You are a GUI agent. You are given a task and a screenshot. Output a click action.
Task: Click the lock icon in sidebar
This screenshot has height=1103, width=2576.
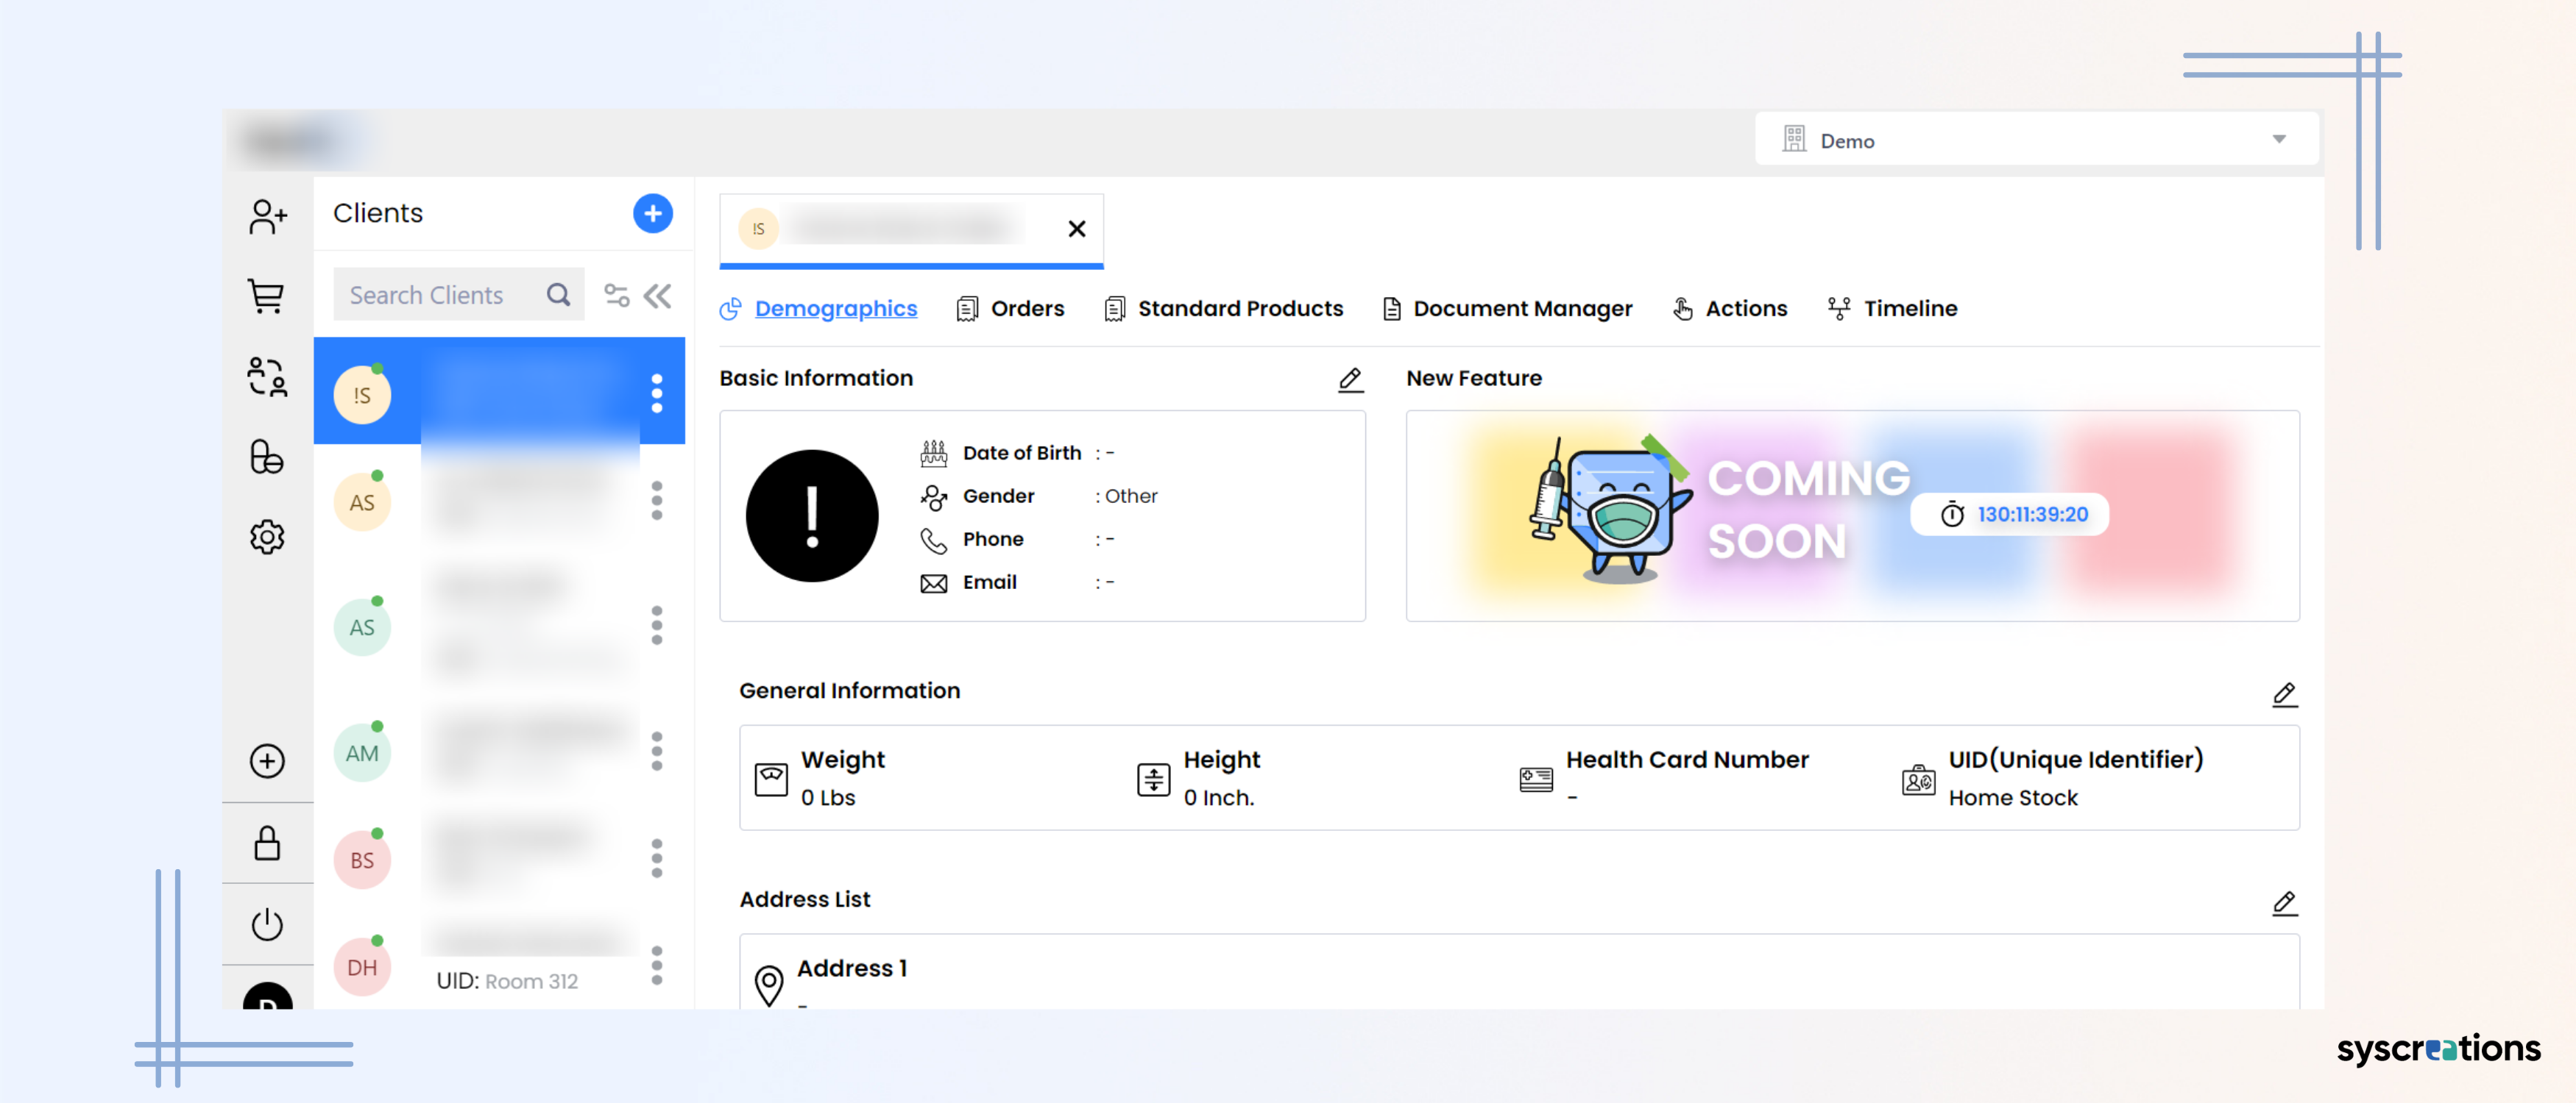pos(267,843)
